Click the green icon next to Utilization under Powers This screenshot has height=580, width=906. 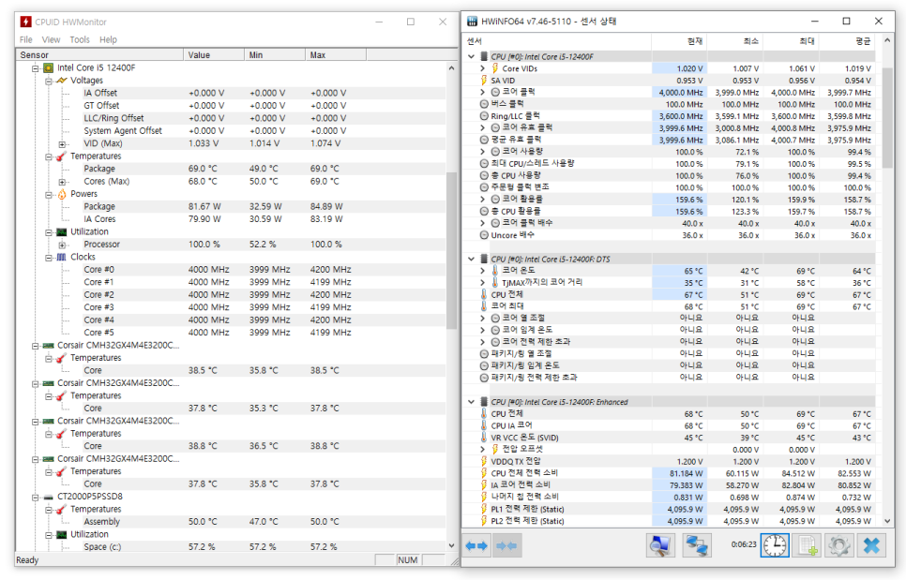[62, 231]
